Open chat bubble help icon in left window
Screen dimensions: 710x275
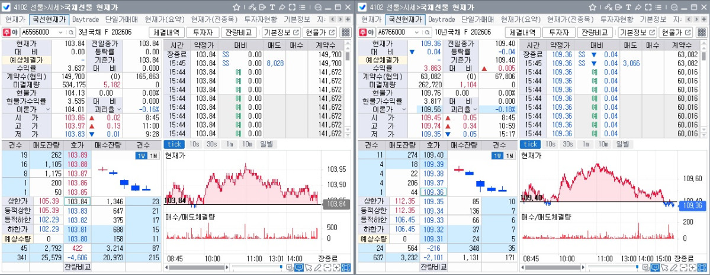(x=318, y=7)
